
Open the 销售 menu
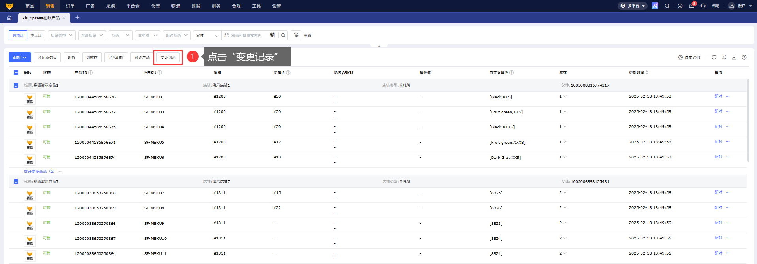click(50, 6)
